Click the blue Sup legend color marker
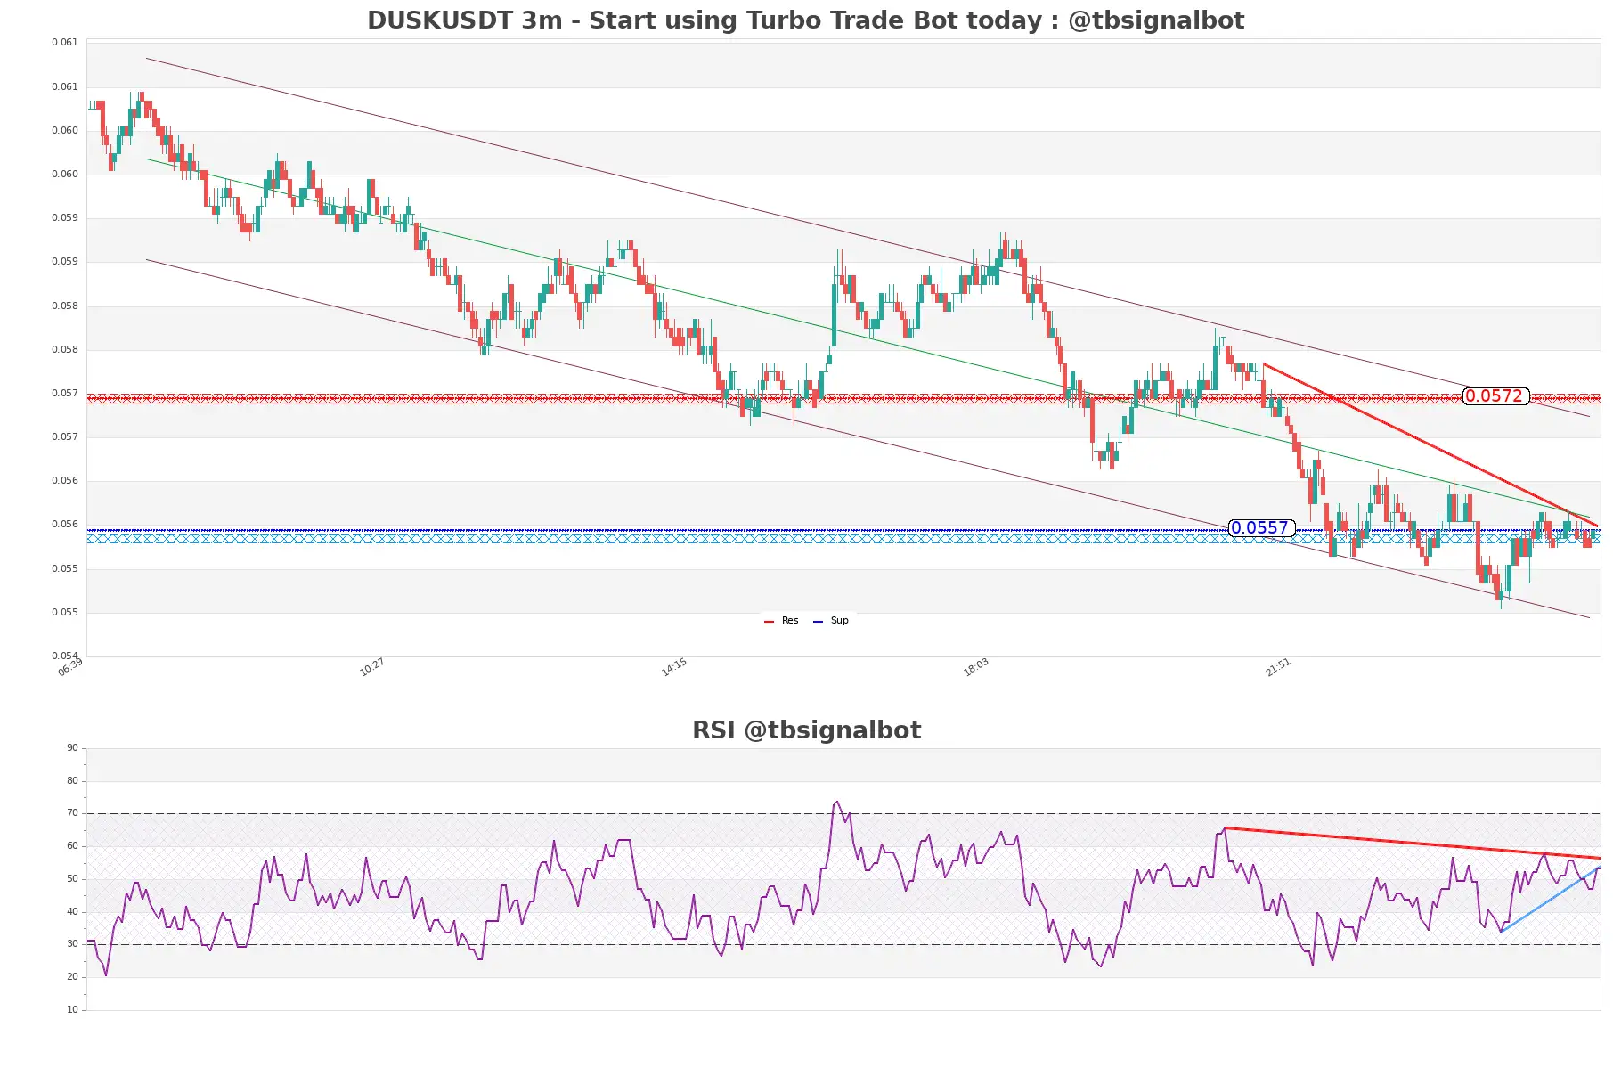This screenshot has width=1613, height=1076. tap(818, 621)
